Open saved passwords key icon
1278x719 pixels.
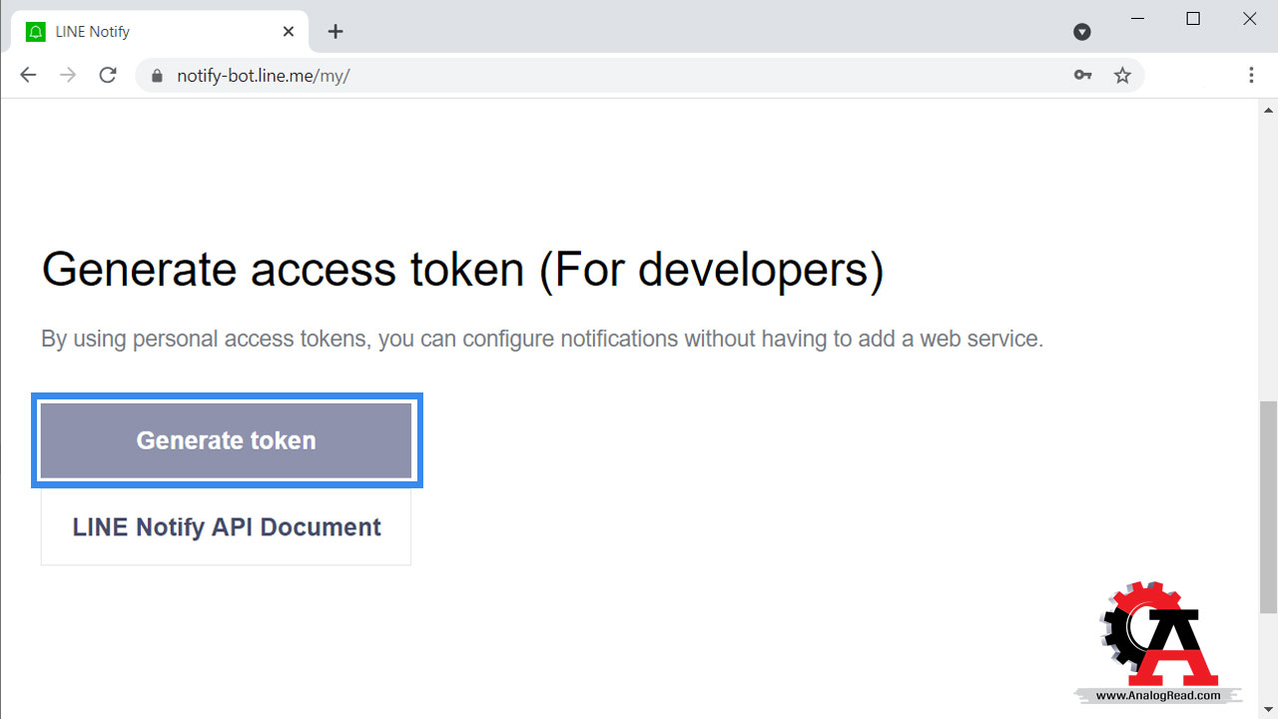[x=1082, y=75]
